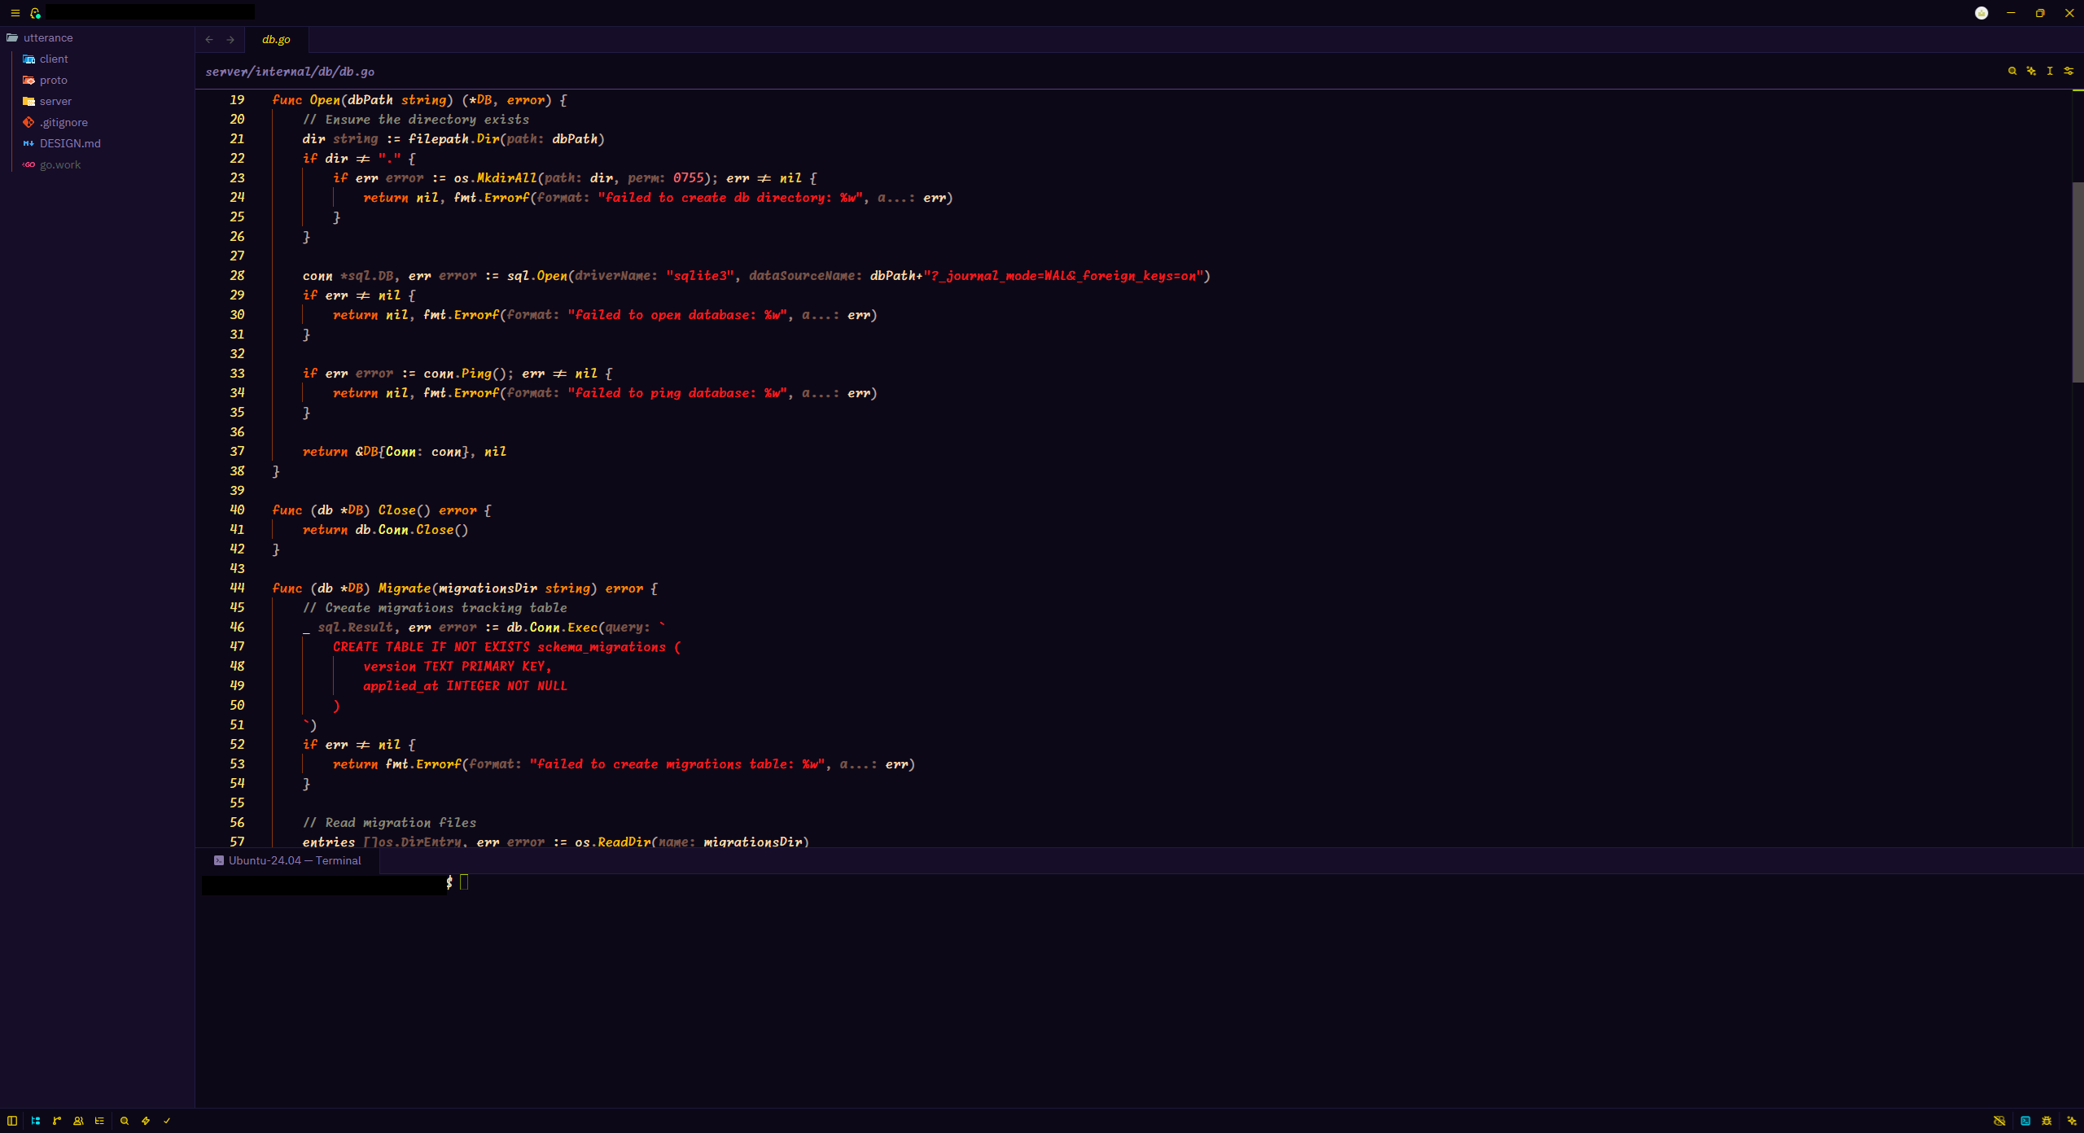Toggle the left dock panel
This screenshot has width=2084, height=1133.
point(12,1121)
